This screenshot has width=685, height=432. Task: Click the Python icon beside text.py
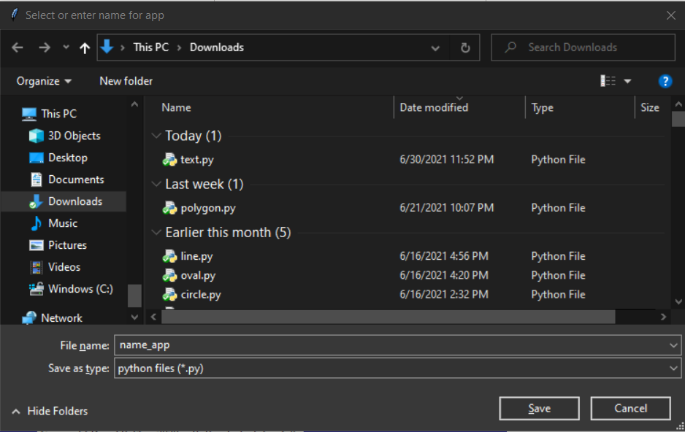pyautogui.click(x=169, y=160)
